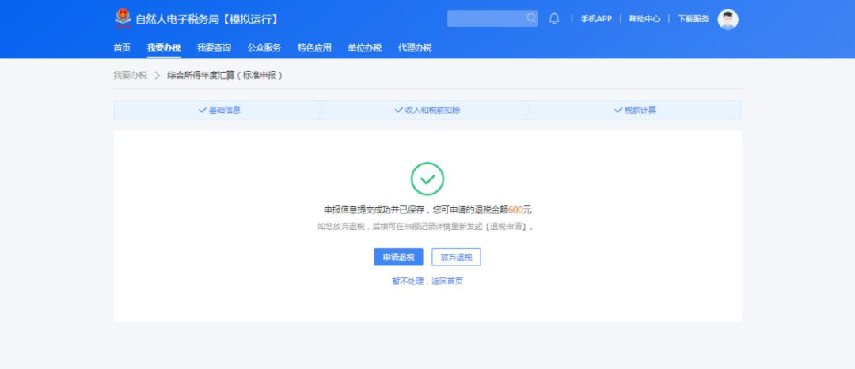This screenshot has height=369, width=855.
Task: Open the 帮助中心 link
Action: [644, 18]
